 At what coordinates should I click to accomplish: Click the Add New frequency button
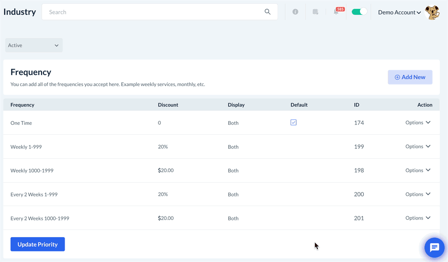click(410, 77)
